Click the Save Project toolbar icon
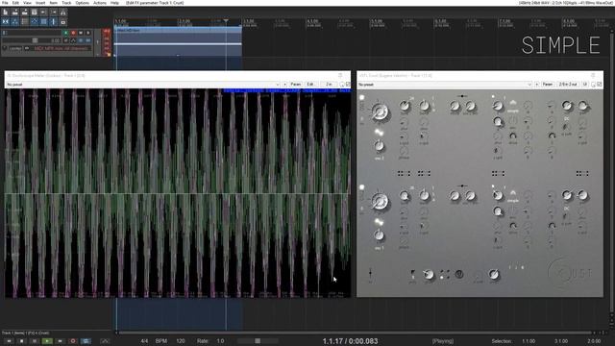Image resolution: width=615 pixels, height=346 pixels. (x=25, y=12)
